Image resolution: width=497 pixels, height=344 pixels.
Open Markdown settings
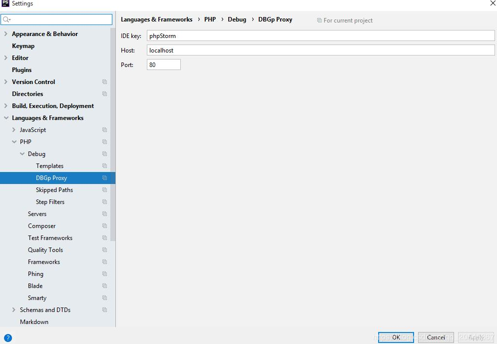34,322
